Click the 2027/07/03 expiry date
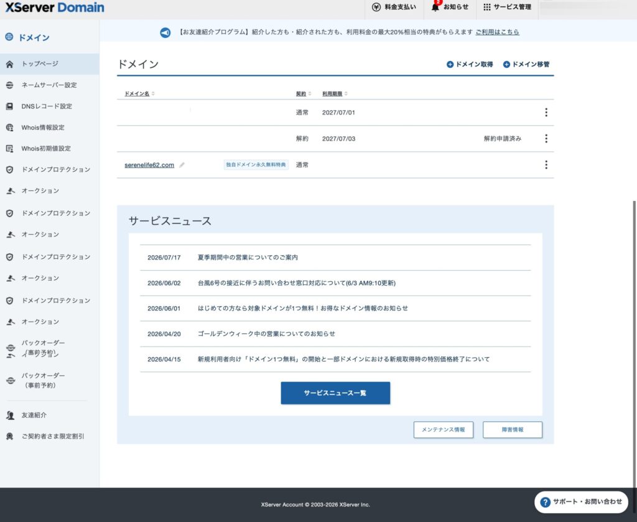 pyautogui.click(x=338, y=139)
